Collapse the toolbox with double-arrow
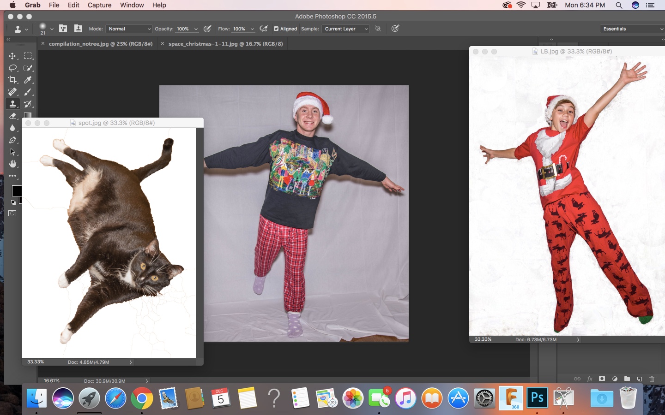The width and height of the screenshot is (665, 415). [x=8, y=40]
